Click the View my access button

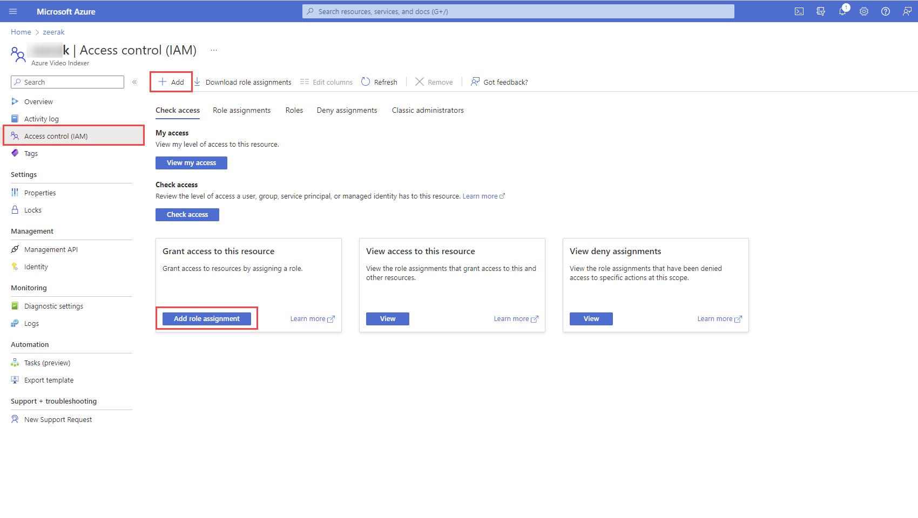tap(191, 163)
